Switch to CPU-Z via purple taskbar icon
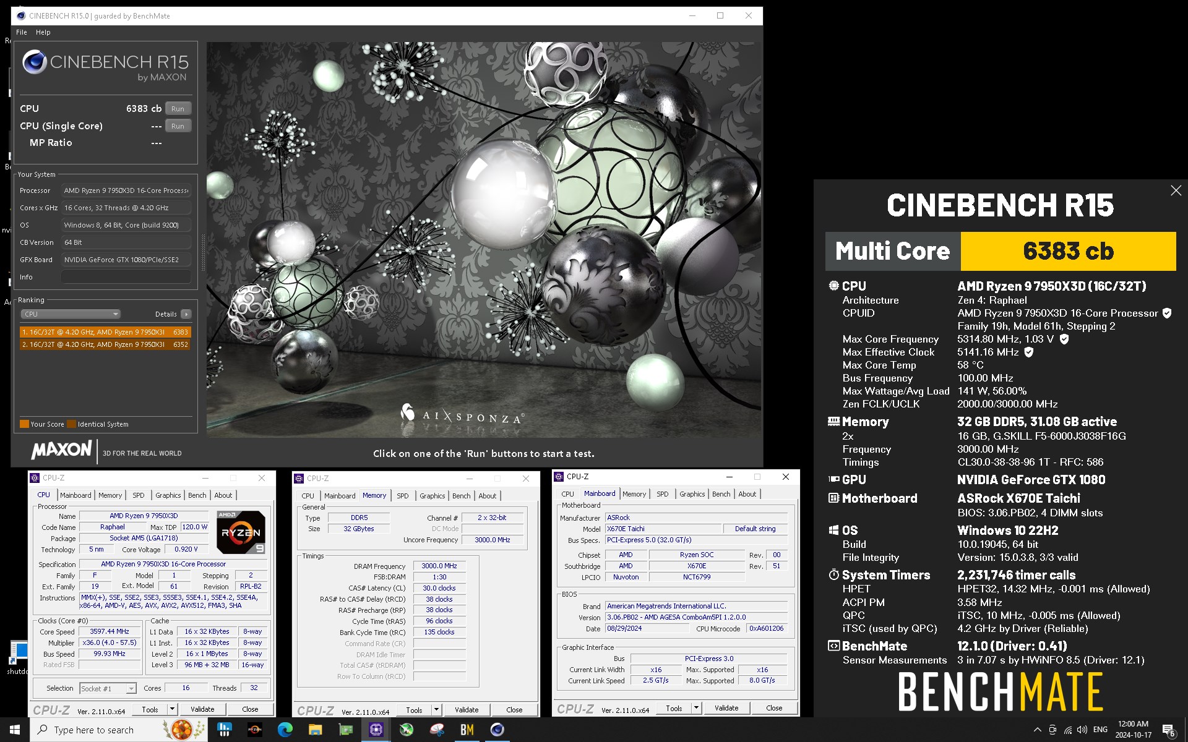 (376, 730)
